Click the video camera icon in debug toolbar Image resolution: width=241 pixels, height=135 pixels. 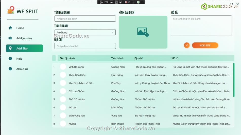click(107, 2)
